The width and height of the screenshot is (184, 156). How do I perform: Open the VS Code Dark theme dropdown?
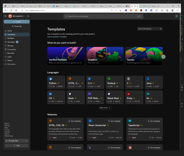click(x=16, y=141)
